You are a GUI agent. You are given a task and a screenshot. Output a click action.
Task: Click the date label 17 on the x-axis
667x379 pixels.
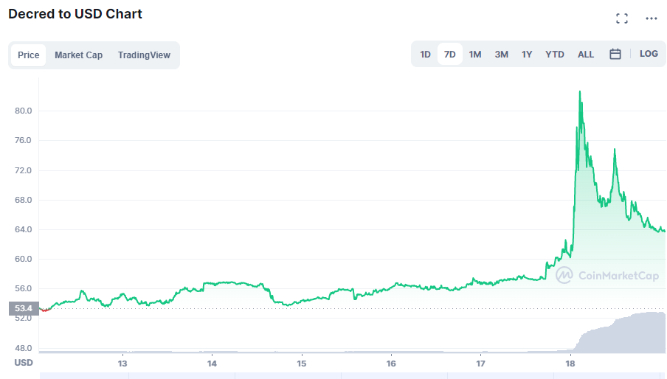click(x=480, y=364)
